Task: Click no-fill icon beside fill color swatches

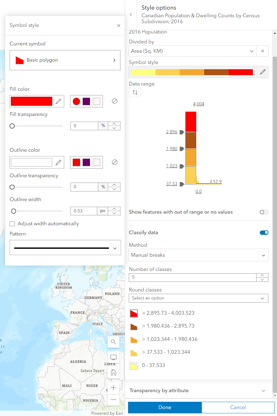Action: click(115, 101)
